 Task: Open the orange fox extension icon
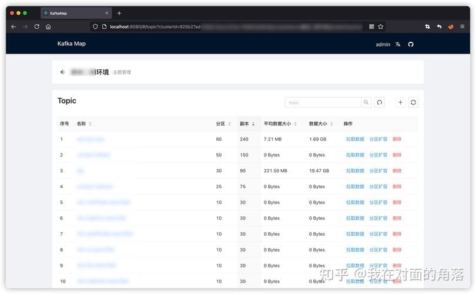pos(451,26)
